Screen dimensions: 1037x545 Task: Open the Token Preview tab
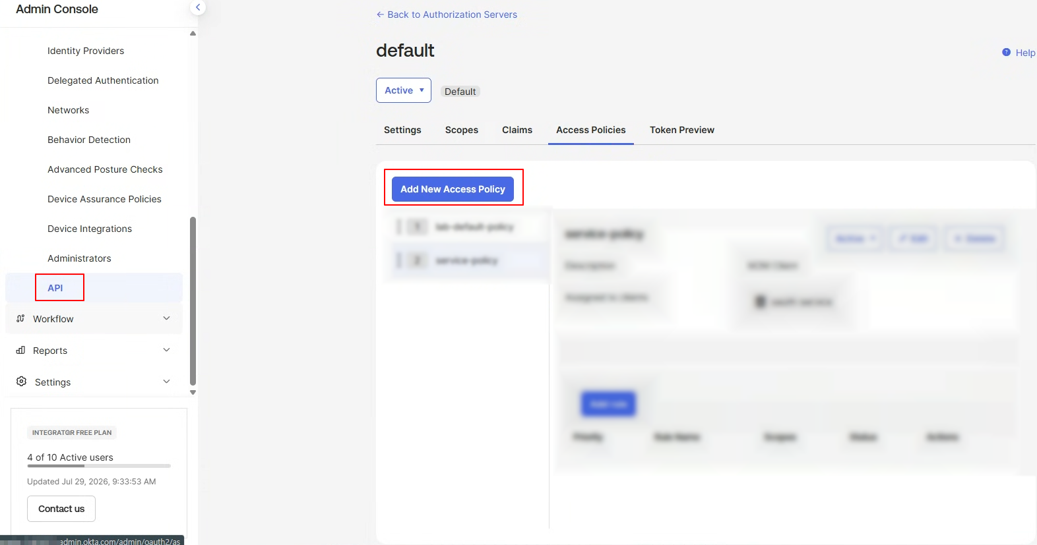coord(682,130)
